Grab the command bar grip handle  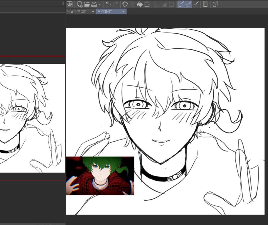(x=63, y=3)
